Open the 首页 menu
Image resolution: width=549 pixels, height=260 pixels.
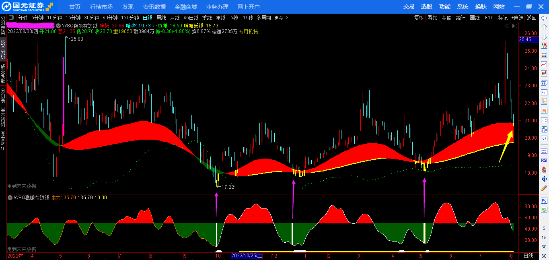(75, 7)
